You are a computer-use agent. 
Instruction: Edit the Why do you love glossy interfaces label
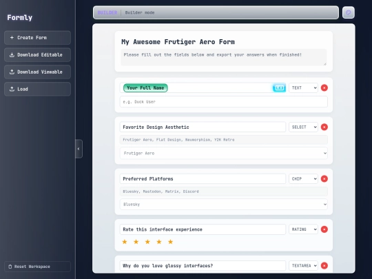[203, 265]
